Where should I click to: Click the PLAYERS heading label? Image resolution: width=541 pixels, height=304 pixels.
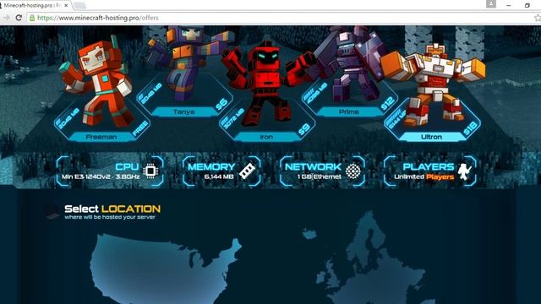click(429, 167)
